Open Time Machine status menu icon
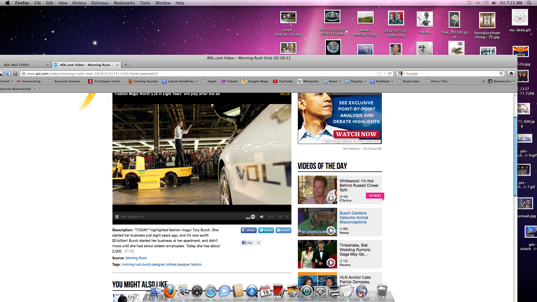 pyautogui.click(x=469, y=3)
